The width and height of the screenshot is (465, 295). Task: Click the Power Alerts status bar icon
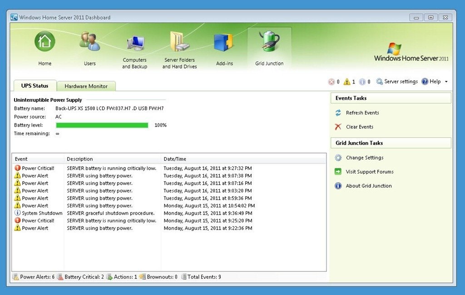tap(15, 277)
